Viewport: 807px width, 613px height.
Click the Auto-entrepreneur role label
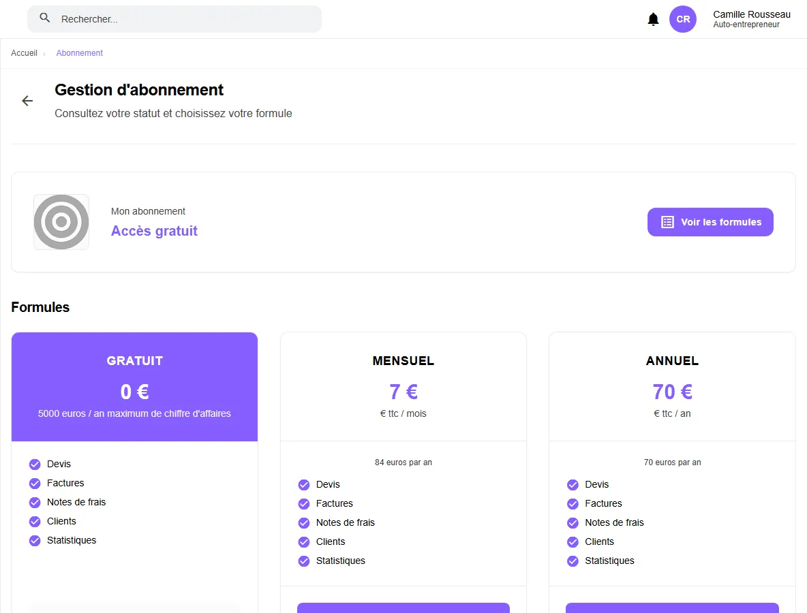(x=746, y=25)
